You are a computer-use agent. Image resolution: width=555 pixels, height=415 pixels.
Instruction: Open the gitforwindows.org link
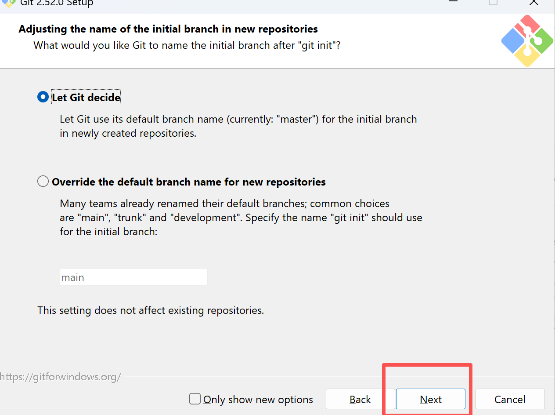tap(61, 377)
